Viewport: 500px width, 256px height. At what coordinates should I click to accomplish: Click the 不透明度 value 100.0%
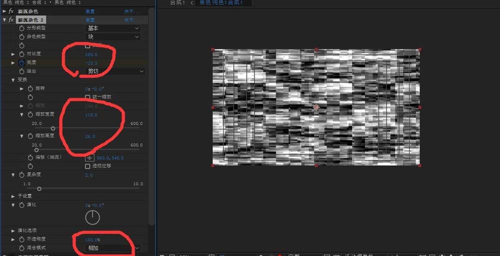coord(92,240)
